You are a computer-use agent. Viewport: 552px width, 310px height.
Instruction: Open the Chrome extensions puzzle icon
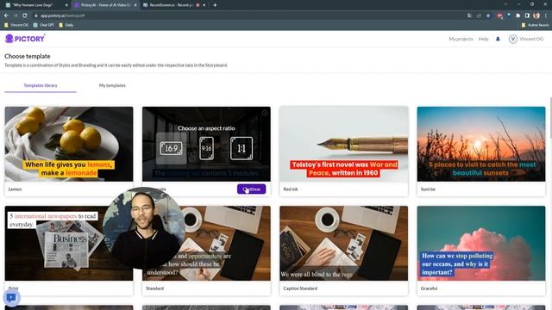(x=517, y=15)
